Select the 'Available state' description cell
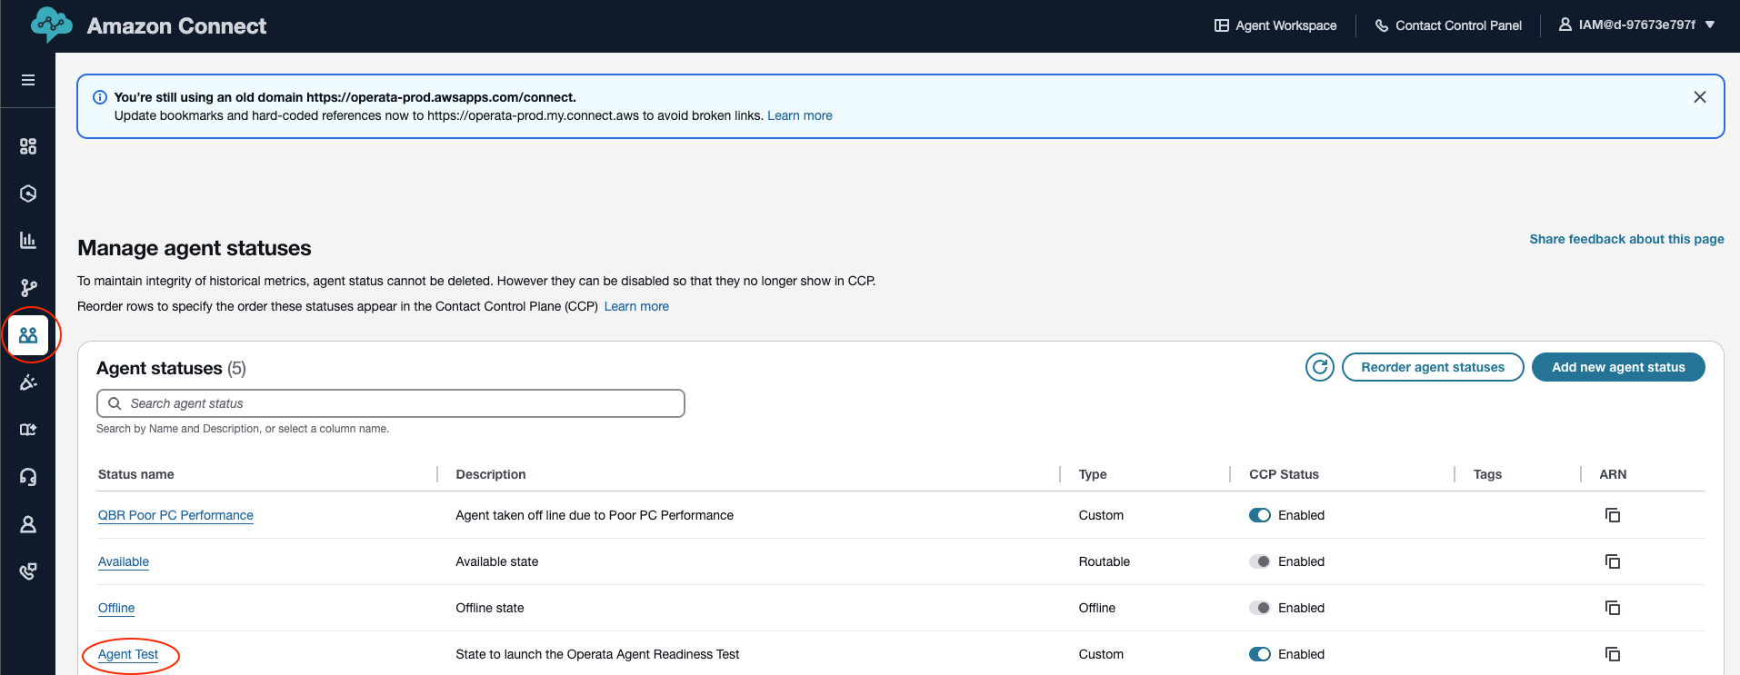 [497, 561]
